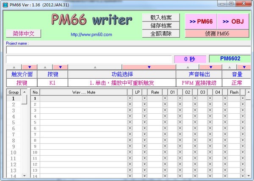The image size is (254, 181).
Task: Open the Rate dropdown in row 3
Action: (165, 110)
